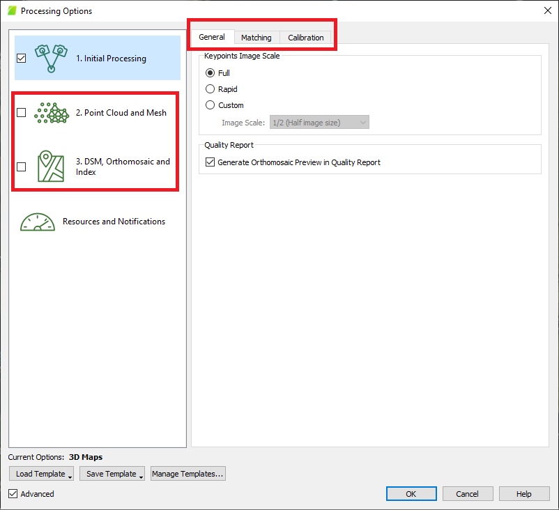Choose the Custom image scale option
The height and width of the screenshot is (510, 559).
click(x=210, y=105)
